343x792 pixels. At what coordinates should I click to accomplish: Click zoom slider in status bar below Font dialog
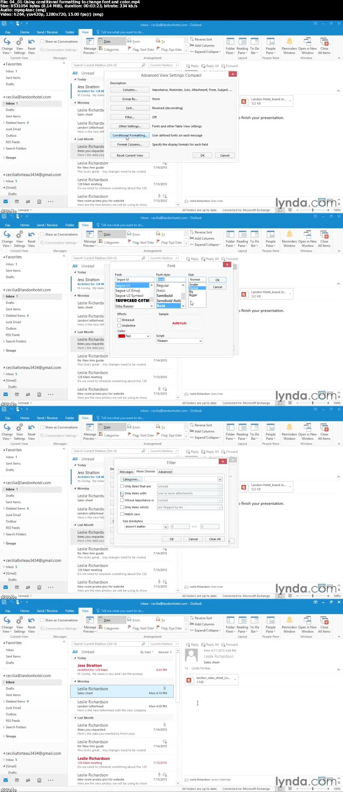point(313,403)
